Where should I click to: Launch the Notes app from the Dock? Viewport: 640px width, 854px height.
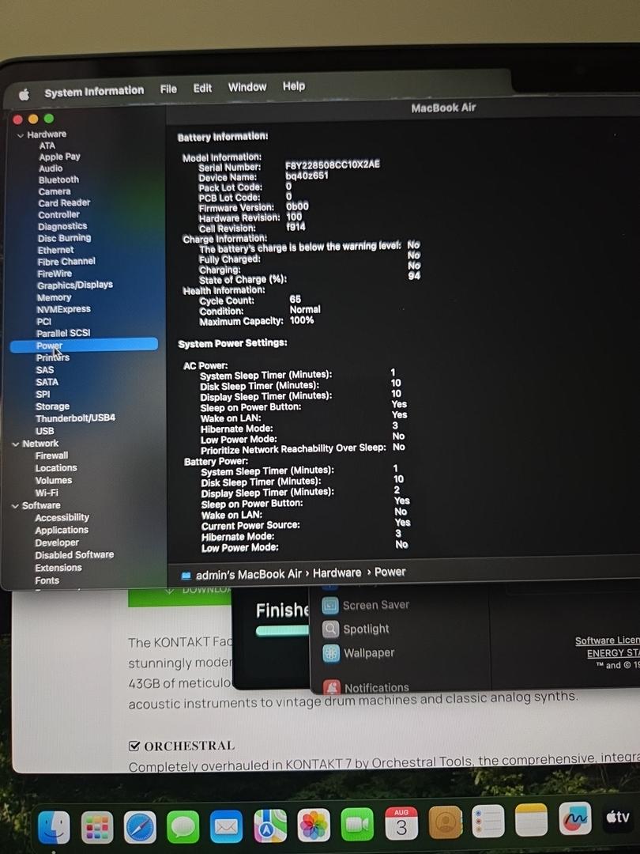[x=531, y=819]
